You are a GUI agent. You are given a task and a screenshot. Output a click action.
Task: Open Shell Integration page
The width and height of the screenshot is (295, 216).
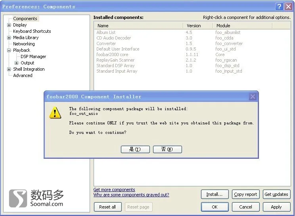coord(29,69)
